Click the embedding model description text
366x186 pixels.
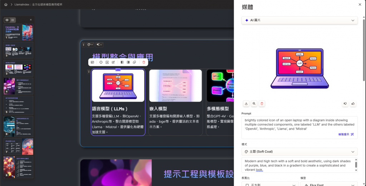pos(174,121)
